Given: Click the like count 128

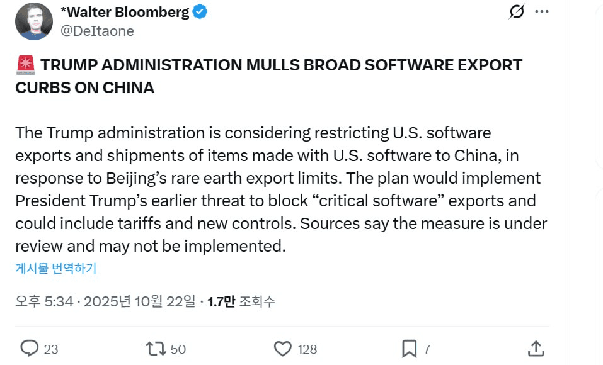Looking at the screenshot, I should [307, 349].
